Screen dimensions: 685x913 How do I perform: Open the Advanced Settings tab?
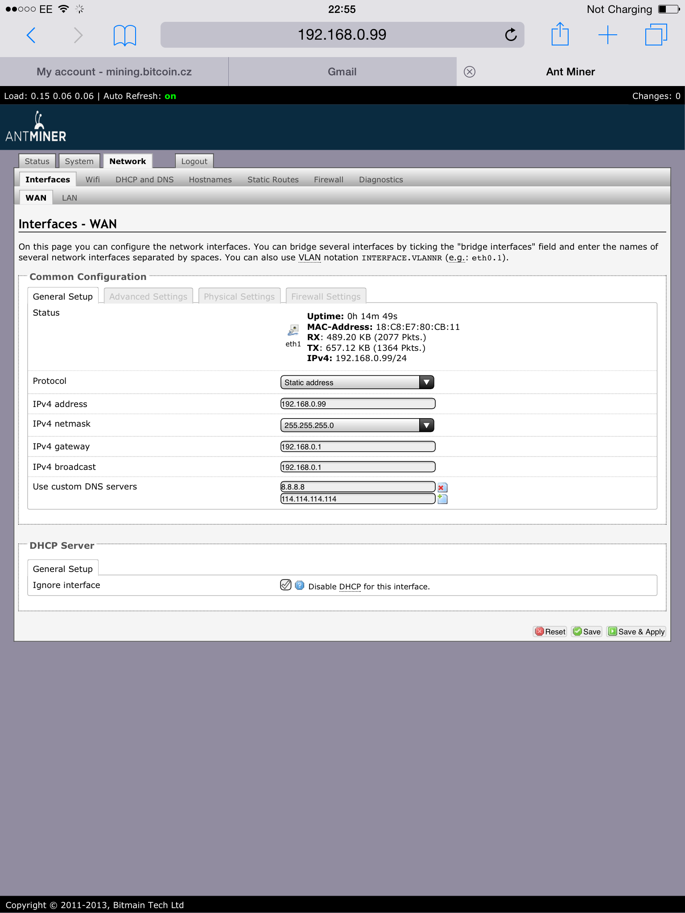149,296
